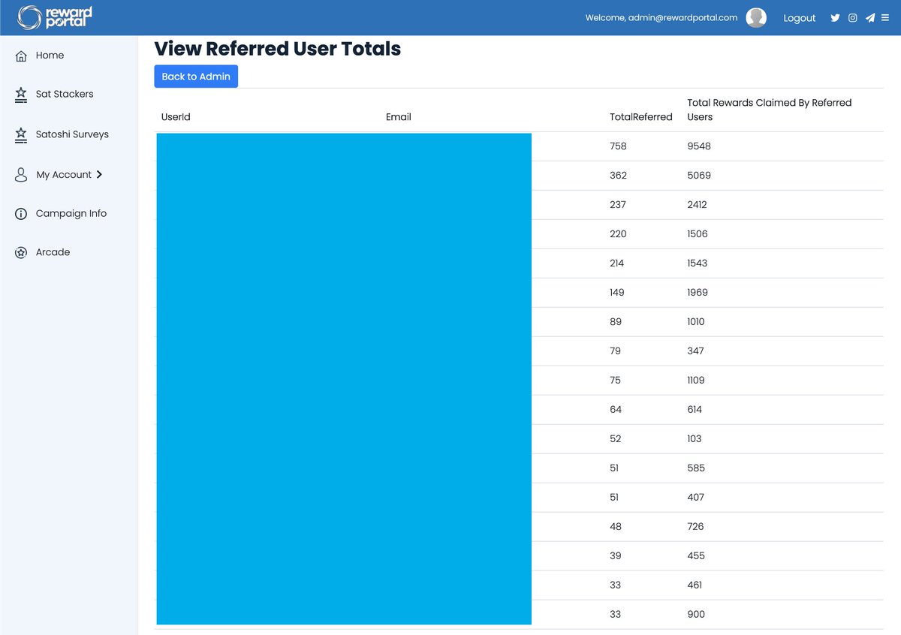
Task: Click the Arcade icon in sidebar
Action: [x=21, y=253]
